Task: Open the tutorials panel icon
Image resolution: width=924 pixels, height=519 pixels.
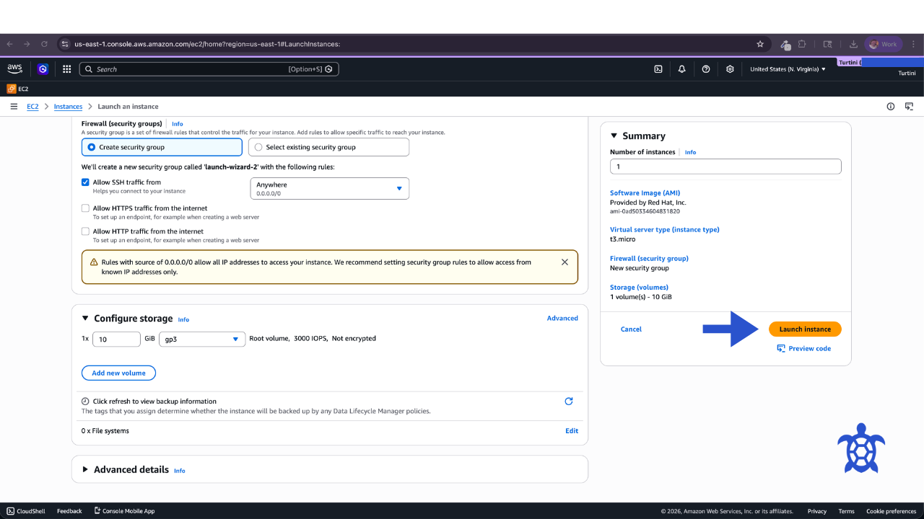Action: click(x=910, y=107)
